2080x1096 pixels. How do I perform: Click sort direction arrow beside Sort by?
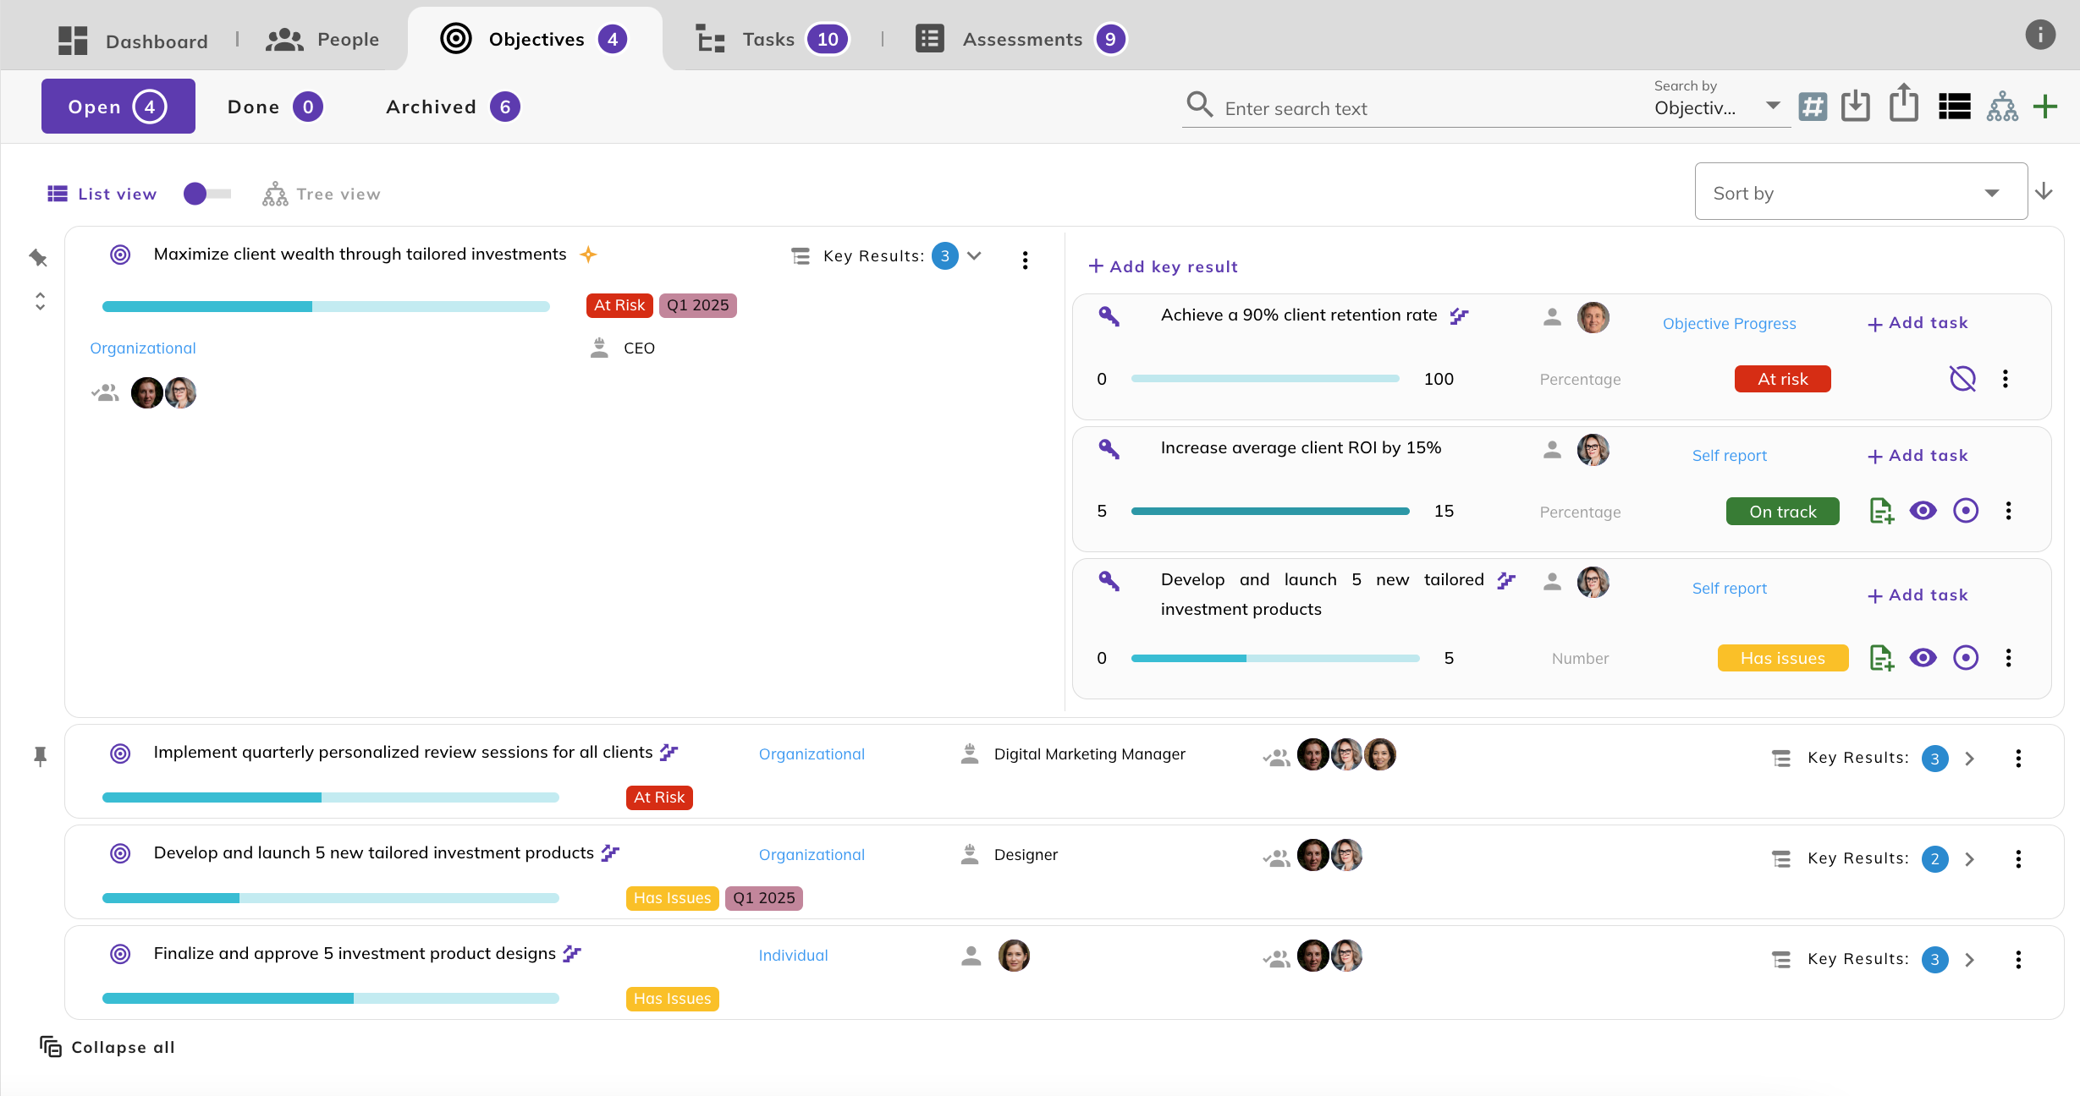[x=2044, y=192]
